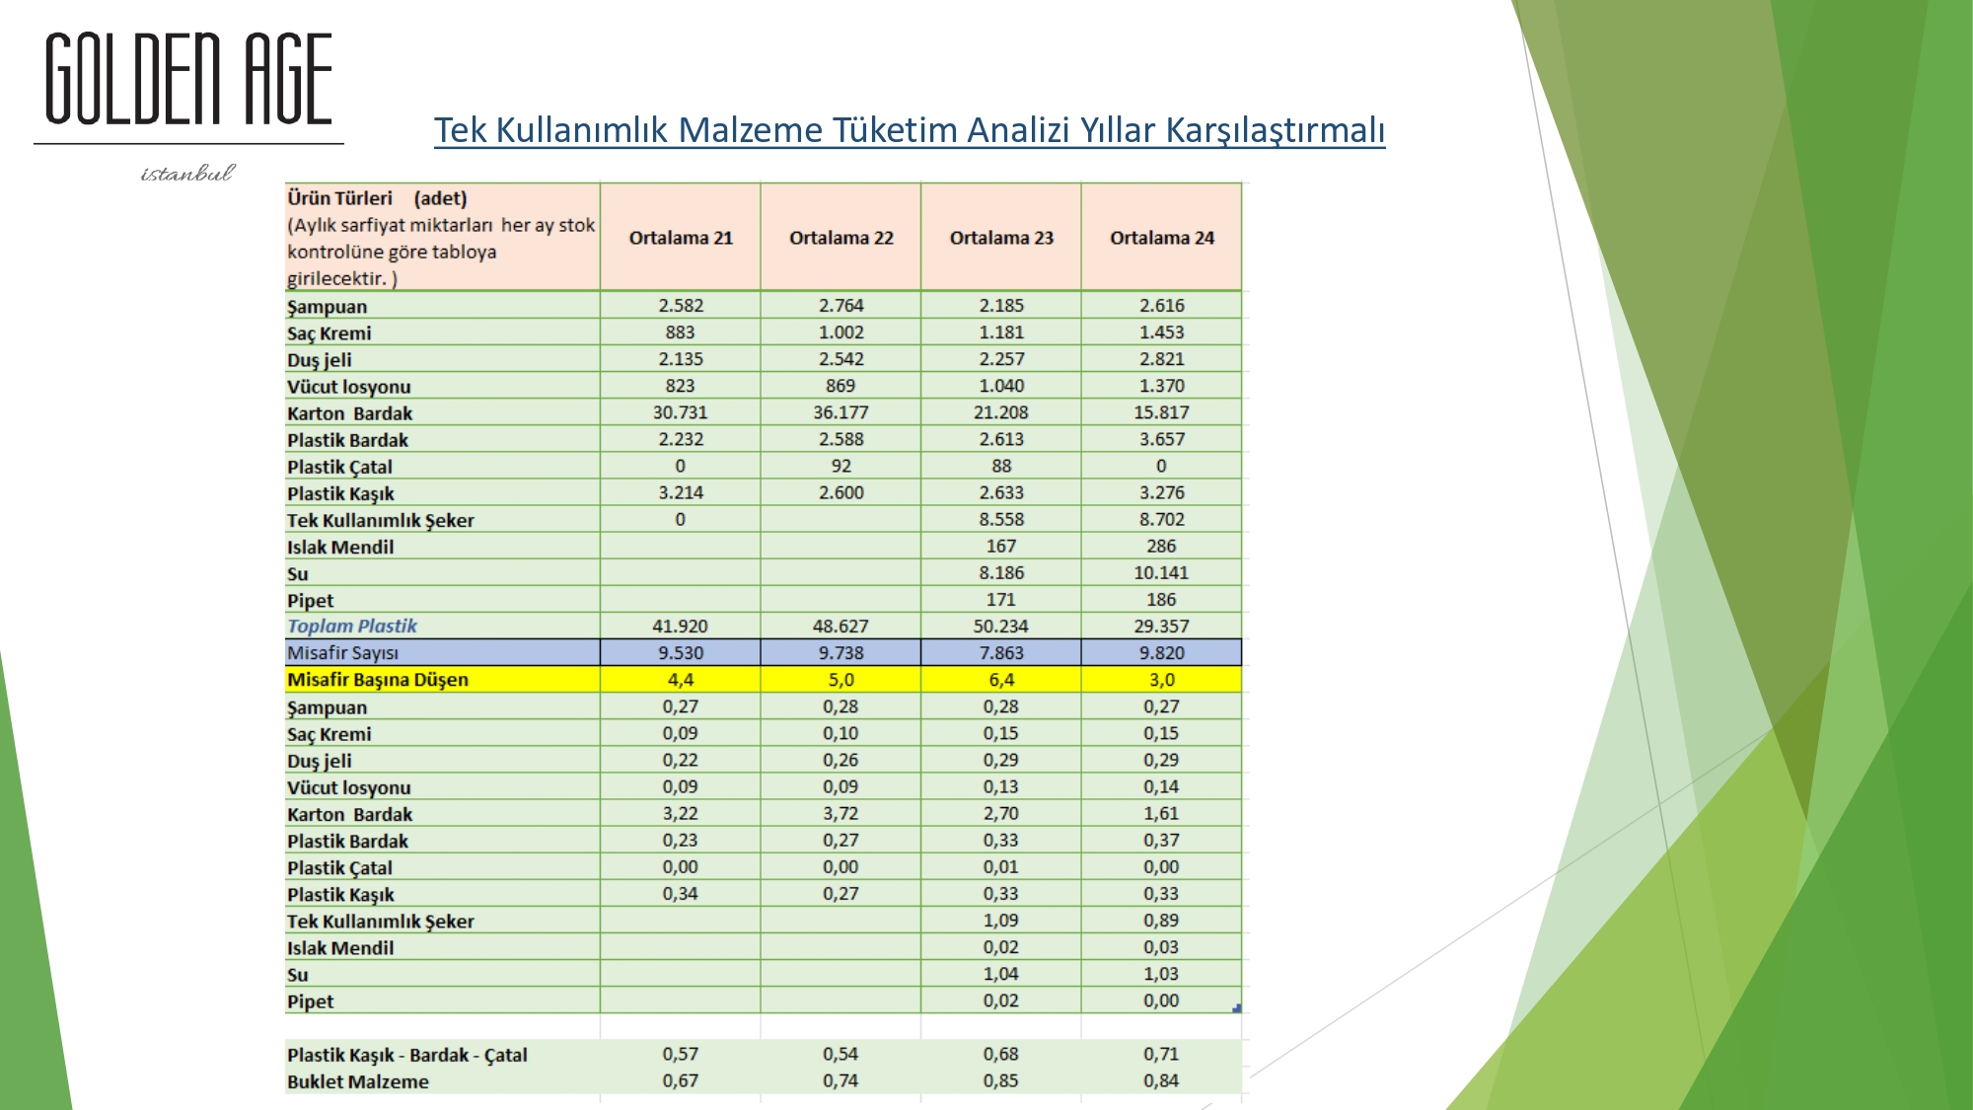The image size is (1973, 1110).
Task: Click Su value 8.186
Action: pyautogui.click(x=1001, y=572)
